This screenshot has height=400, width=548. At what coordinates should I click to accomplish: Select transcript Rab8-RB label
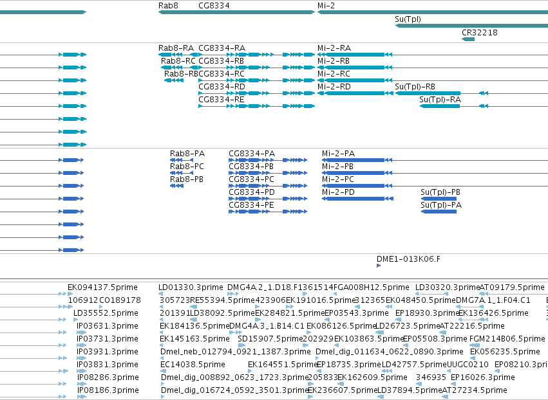[181, 74]
